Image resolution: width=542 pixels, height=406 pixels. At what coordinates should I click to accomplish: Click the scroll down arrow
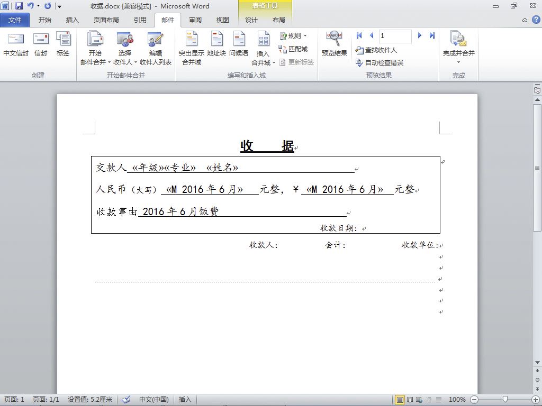point(537,363)
